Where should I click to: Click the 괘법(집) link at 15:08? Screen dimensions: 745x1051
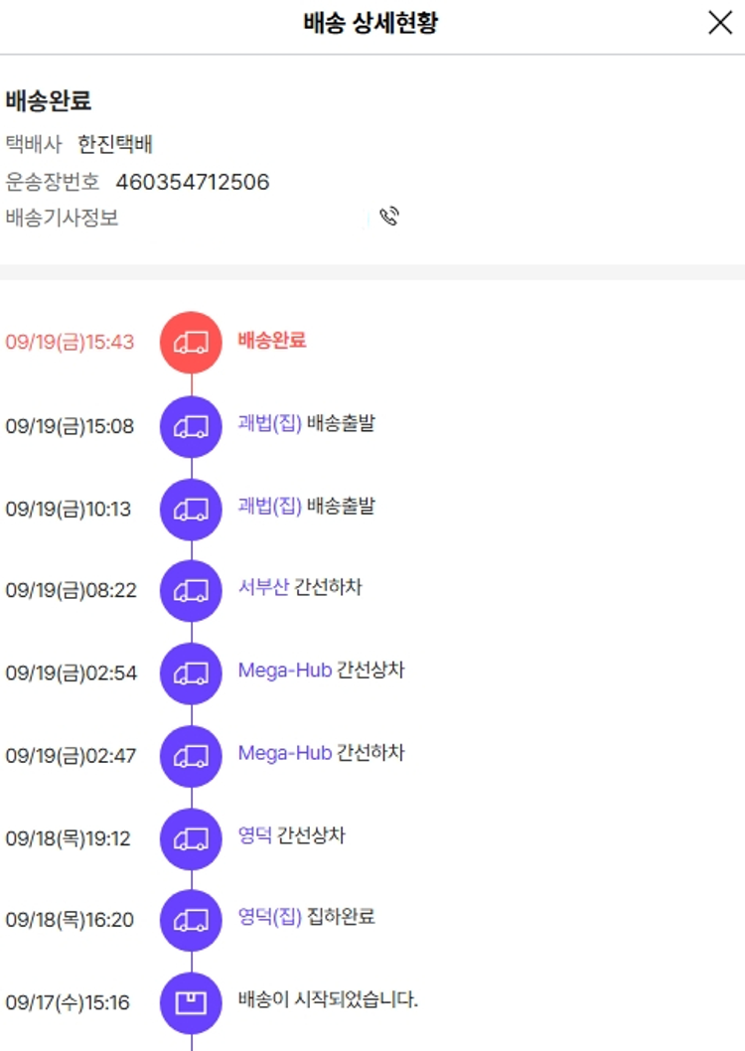pos(269,424)
